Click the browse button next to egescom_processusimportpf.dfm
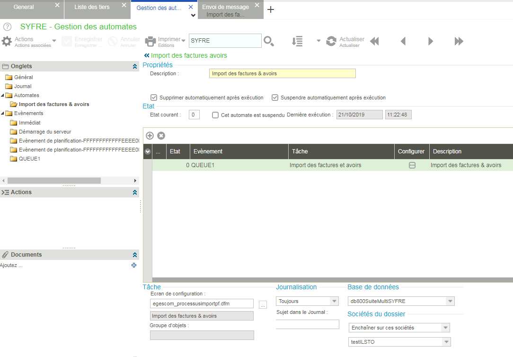 click(x=263, y=304)
